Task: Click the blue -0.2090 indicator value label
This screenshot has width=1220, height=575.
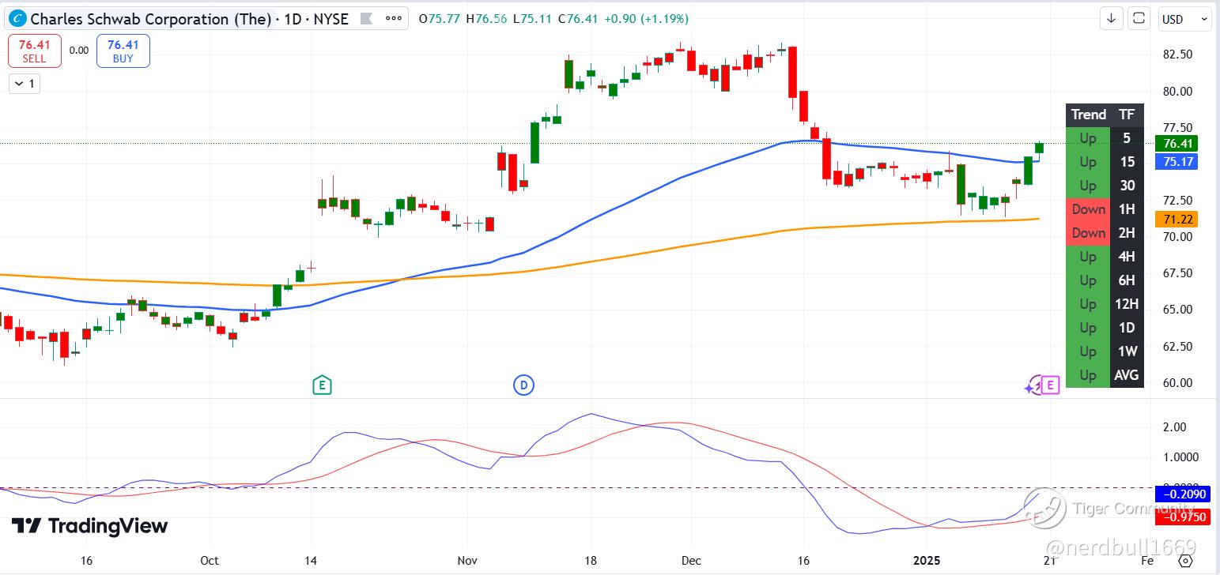Action: 1181,494
